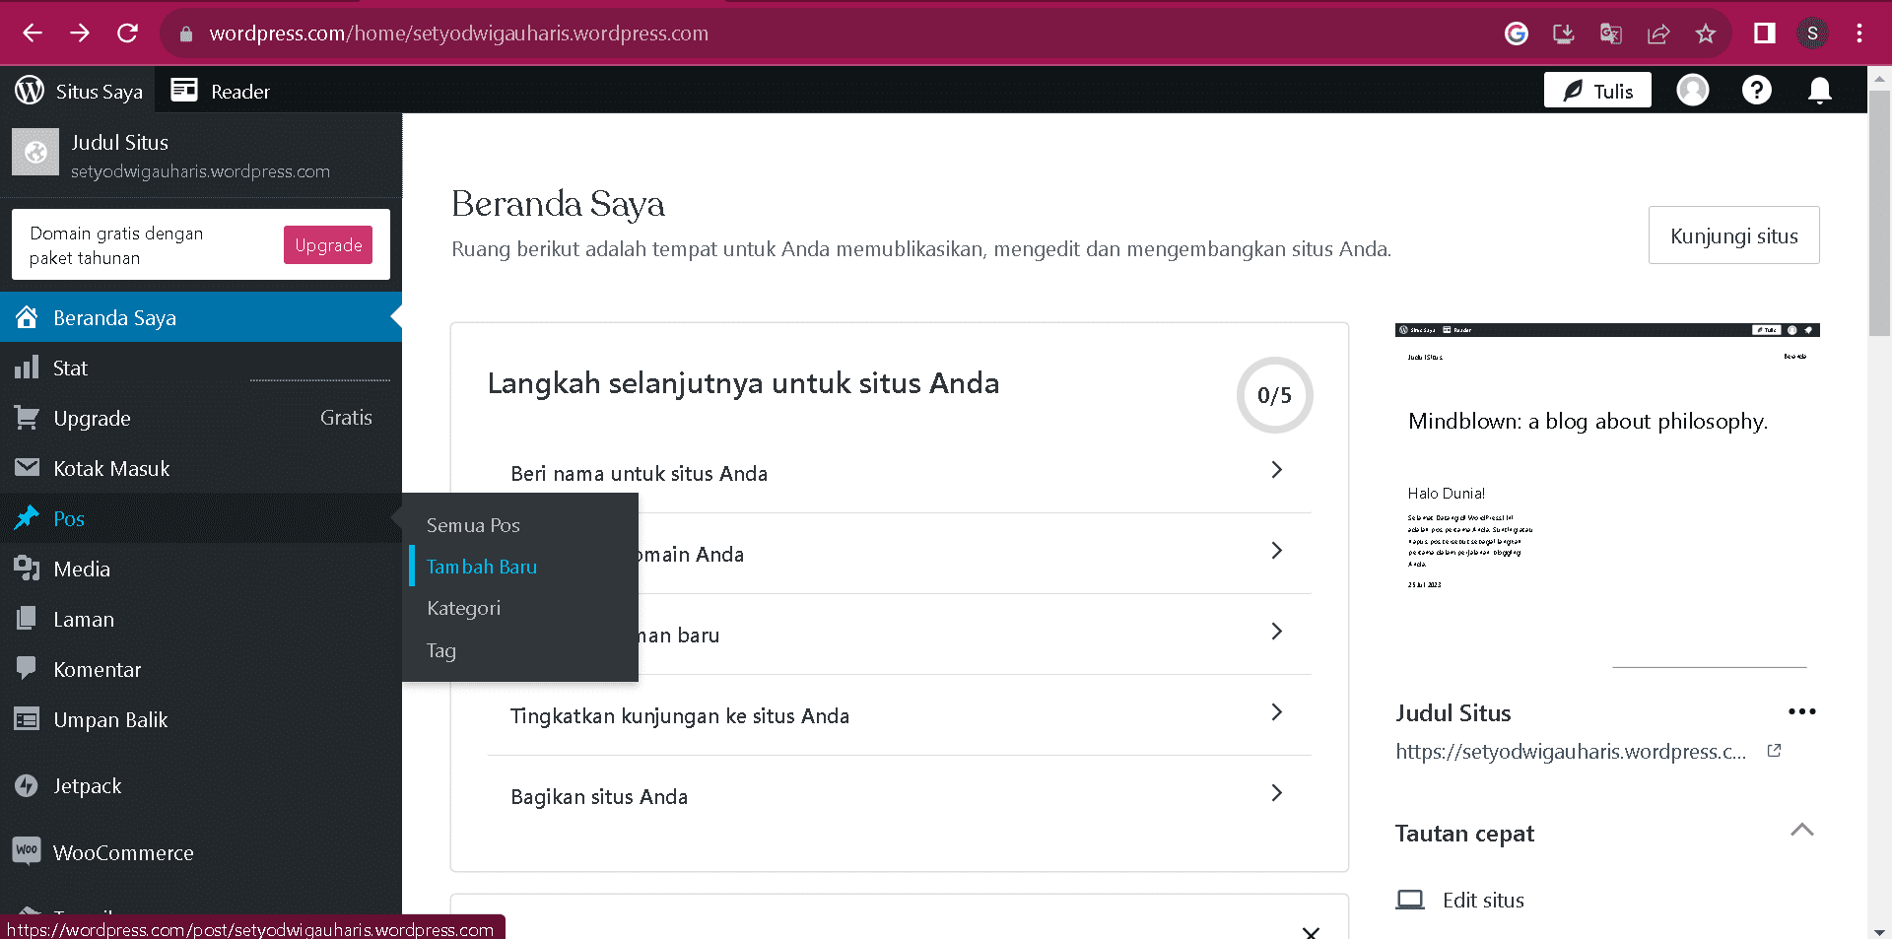Screen dimensions: 1892x939
Task: Collapse the Tautan cepat section
Action: (x=1801, y=830)
